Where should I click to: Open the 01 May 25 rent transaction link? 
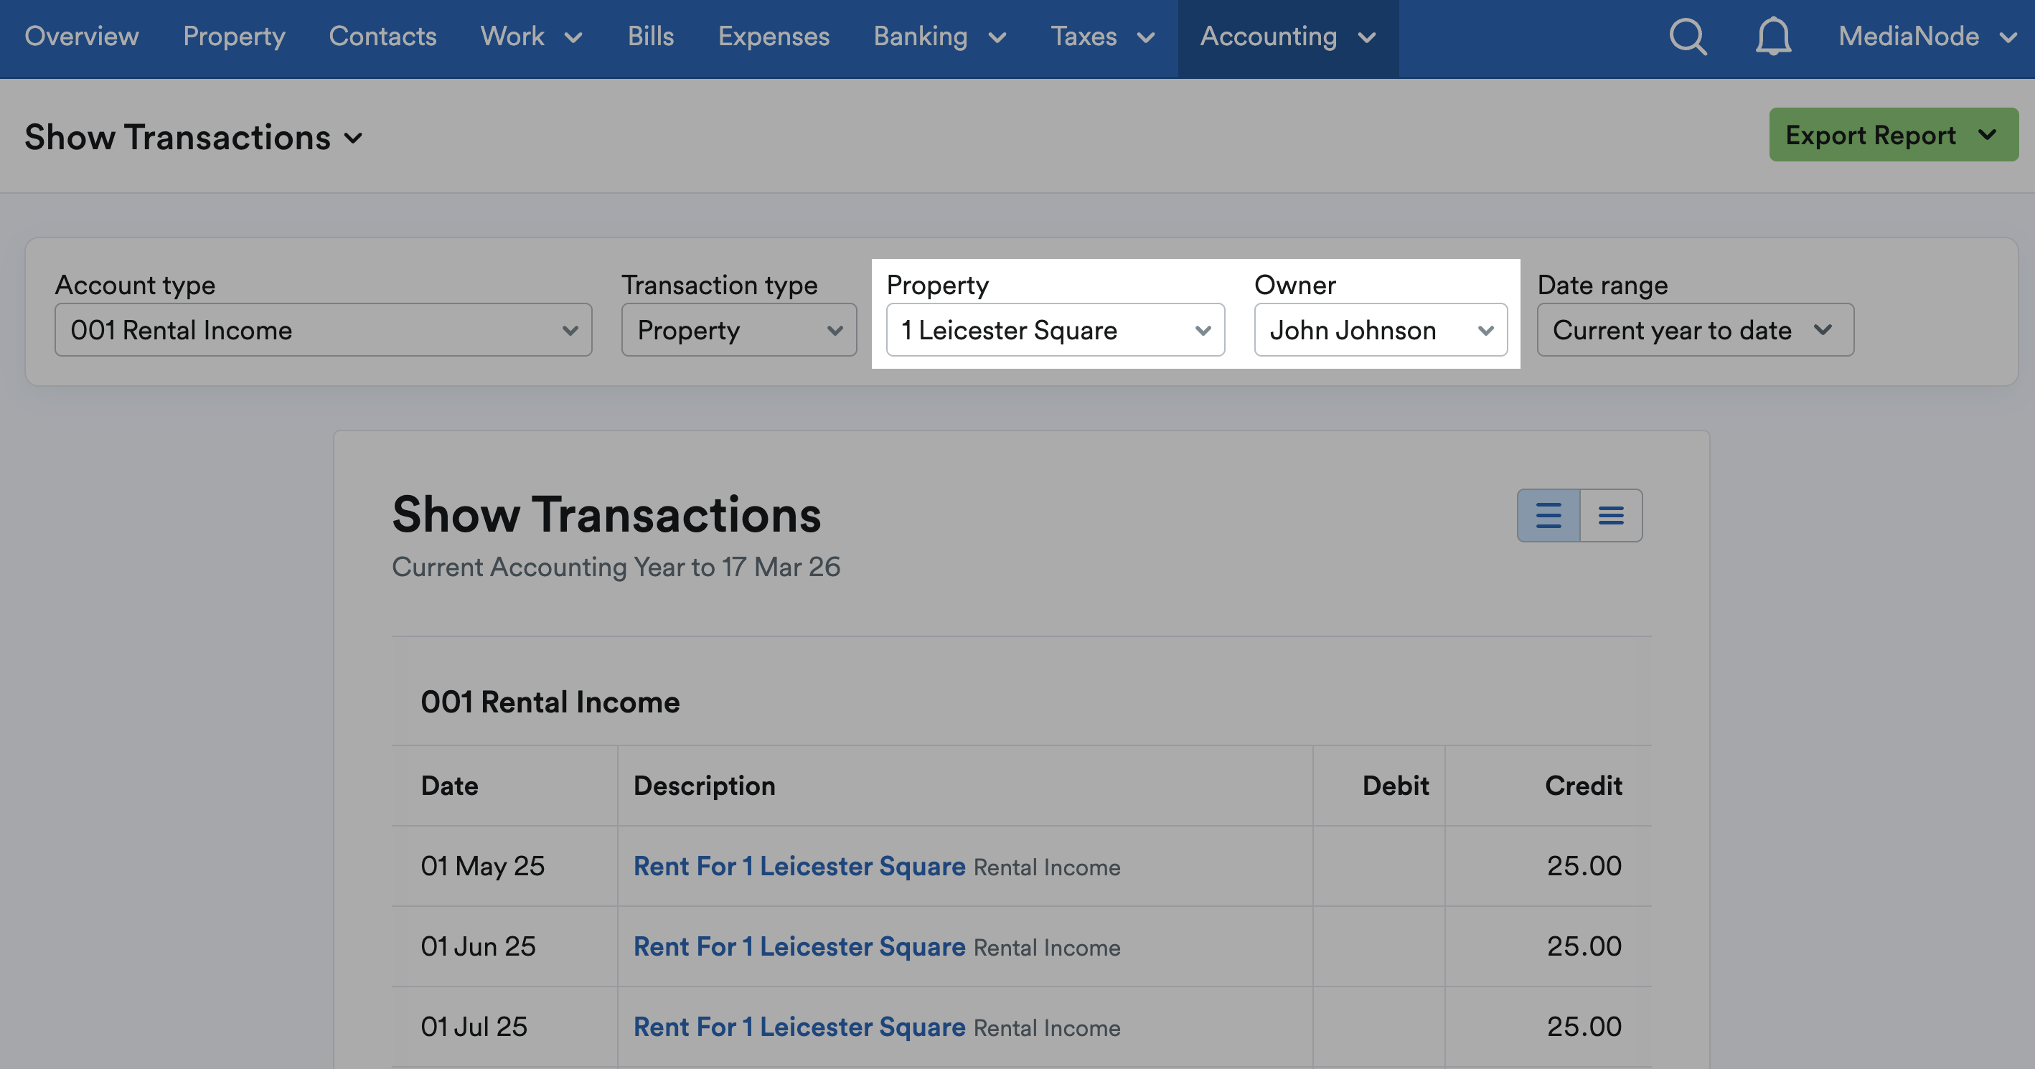coord(799,866)
